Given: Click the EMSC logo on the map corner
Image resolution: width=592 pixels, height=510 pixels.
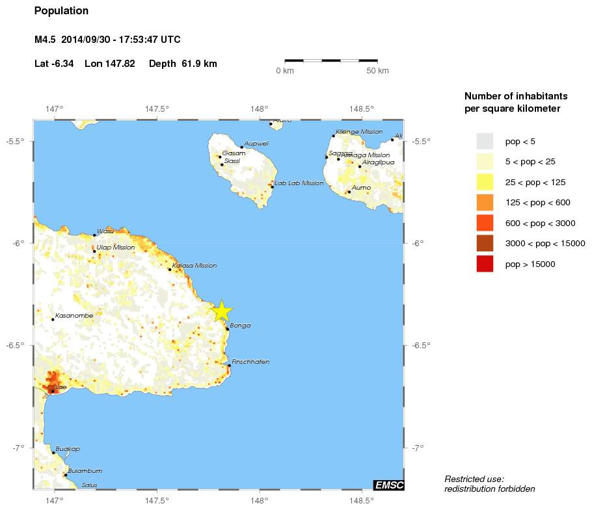Looking at the screenshot, I should click(x=389, y=485).
